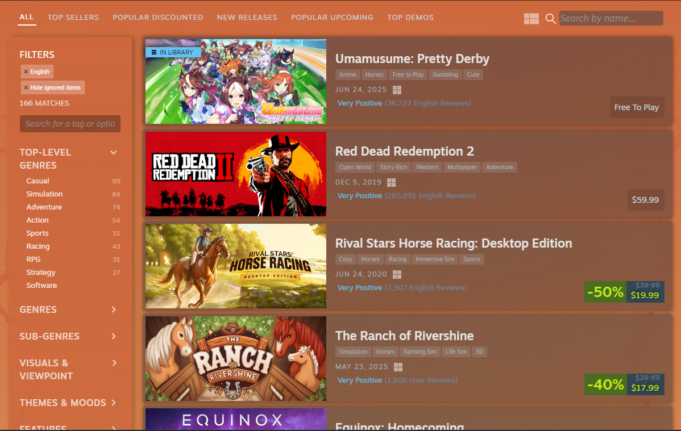Expand the Genres filter section

pos(114,309)
